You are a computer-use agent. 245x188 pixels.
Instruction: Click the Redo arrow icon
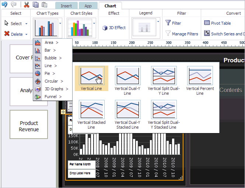pos(14,4)
